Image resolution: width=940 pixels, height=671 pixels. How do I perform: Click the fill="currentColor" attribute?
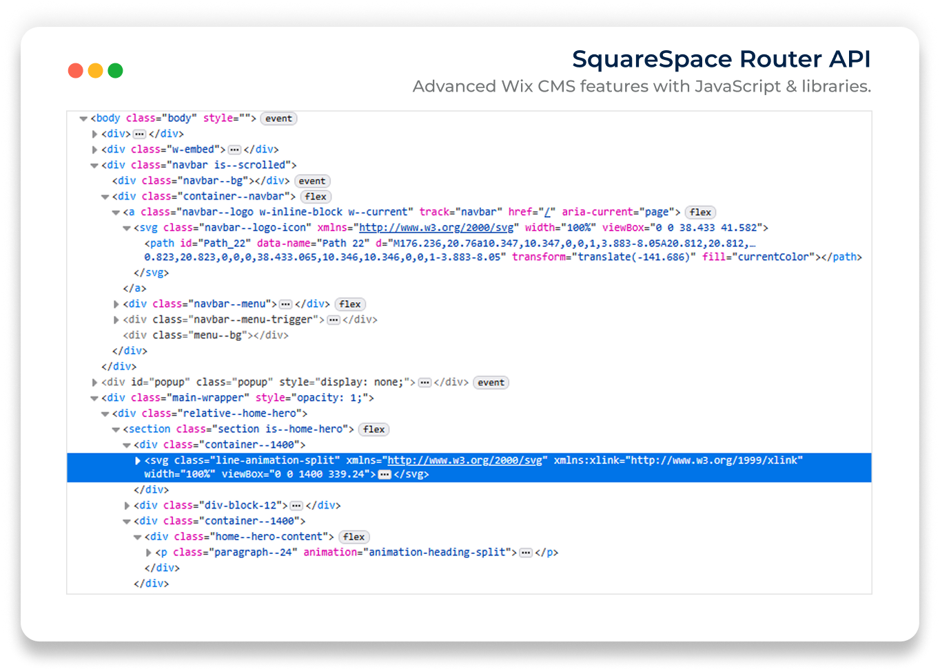[x=759, y=257]
